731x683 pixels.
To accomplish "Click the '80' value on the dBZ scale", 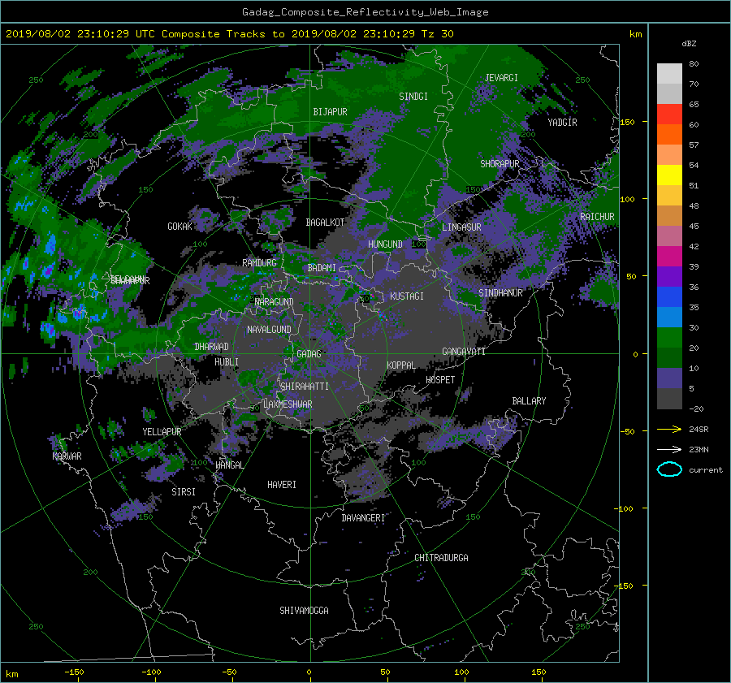I will click(694, 64).
